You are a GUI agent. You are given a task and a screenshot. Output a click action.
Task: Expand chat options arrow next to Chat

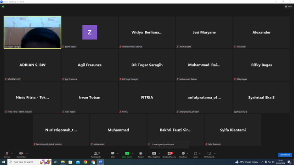118,154
